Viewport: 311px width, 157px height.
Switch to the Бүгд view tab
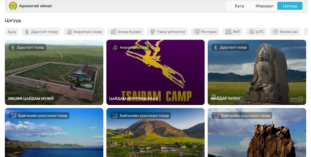(239, 6)
